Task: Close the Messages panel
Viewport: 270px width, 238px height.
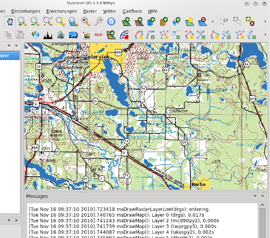Action: (263, 196)
